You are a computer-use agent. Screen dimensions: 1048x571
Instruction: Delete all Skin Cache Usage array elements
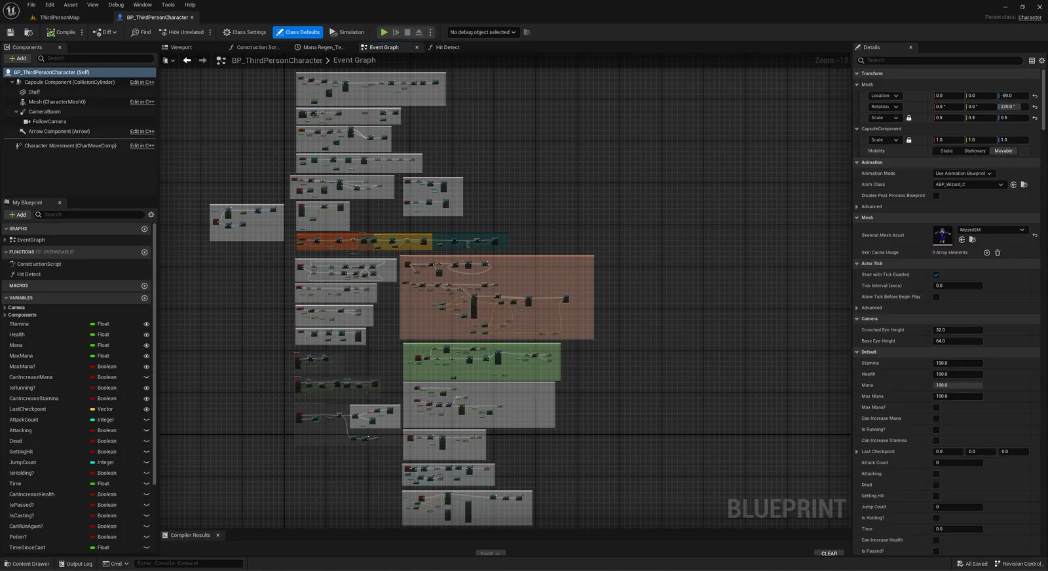998,253
